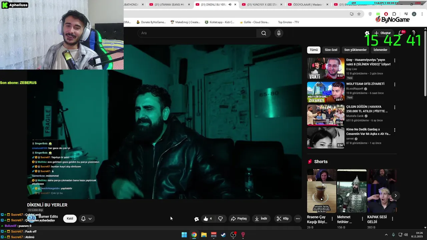
Task: Click the Paylaş share button
Action: pyautogui.click(x=239, y=219)
